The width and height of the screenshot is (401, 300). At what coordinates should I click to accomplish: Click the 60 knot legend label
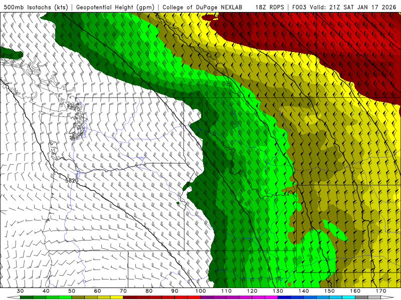pos(97,291)
